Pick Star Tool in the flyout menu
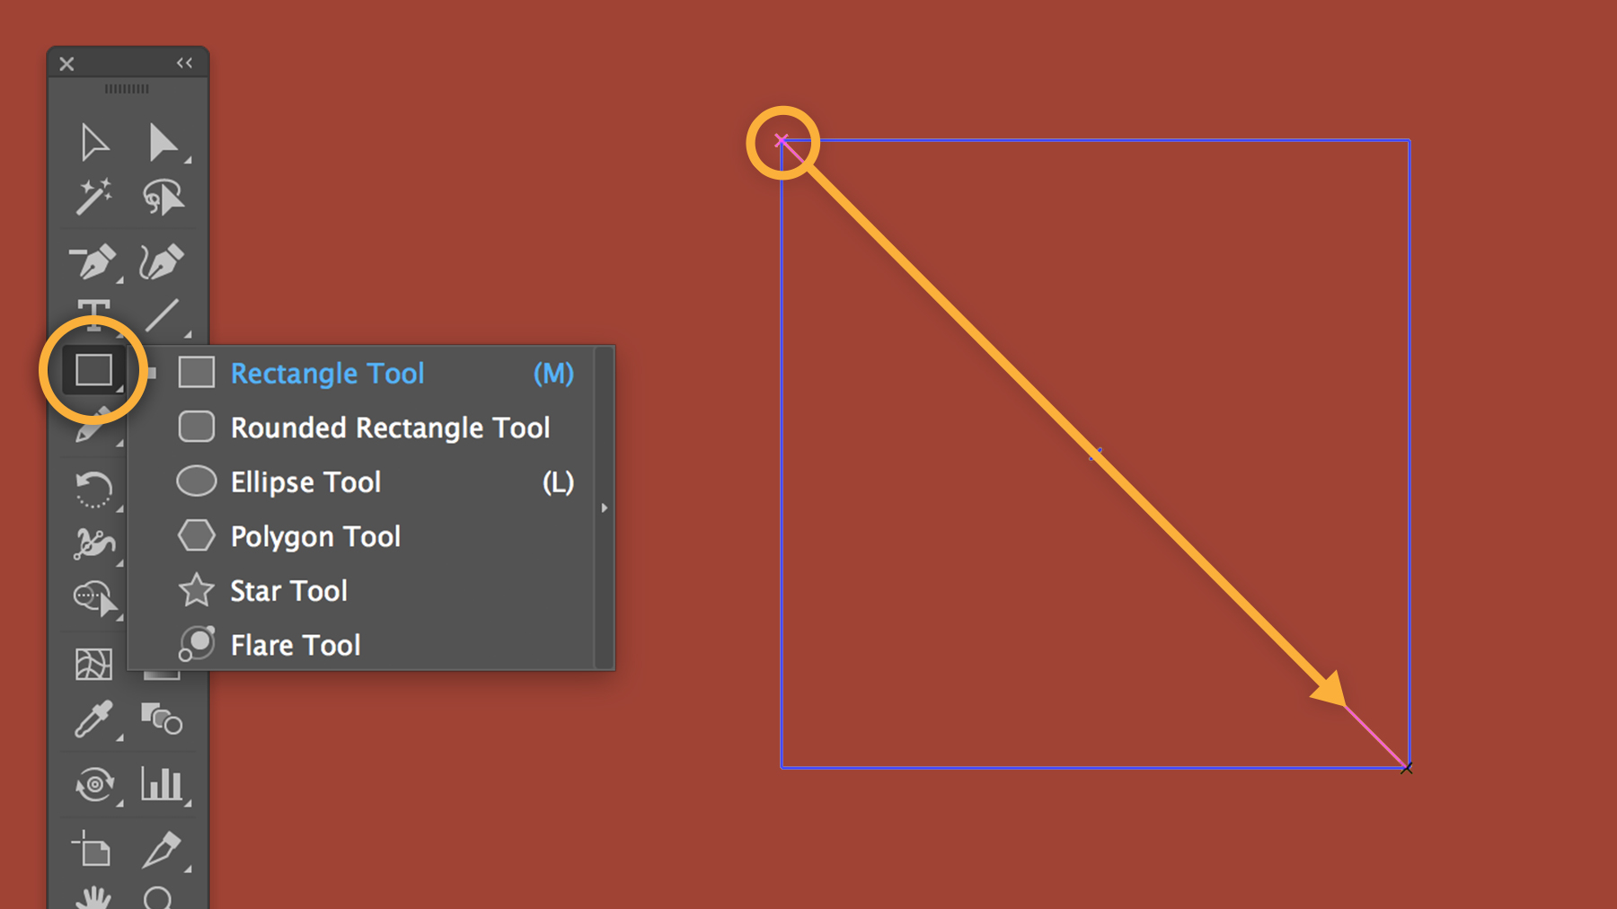 click(288, 591)
